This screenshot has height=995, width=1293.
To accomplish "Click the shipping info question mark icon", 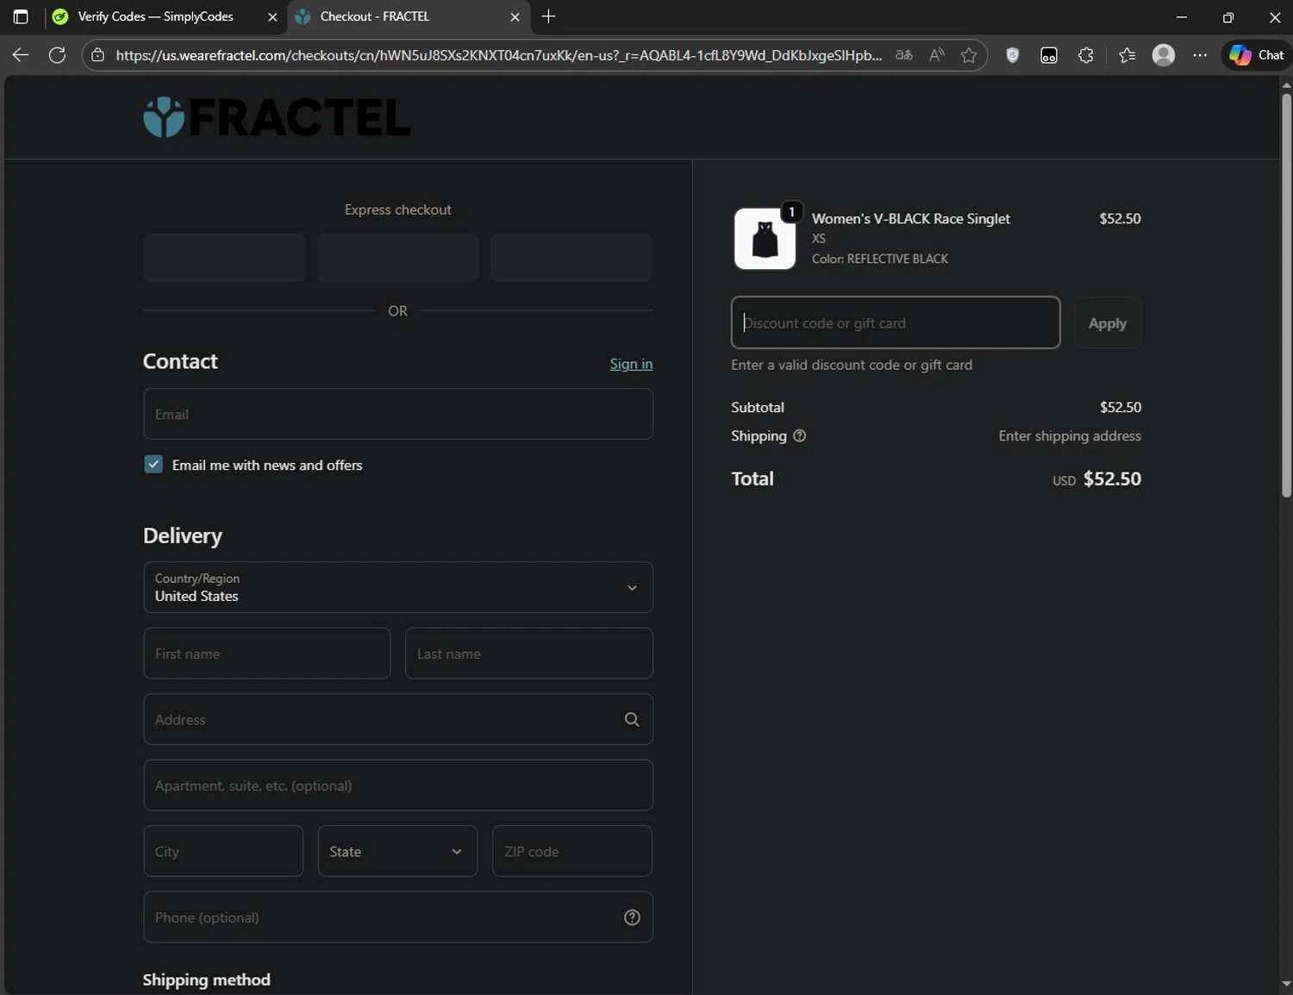I will tap(799, 435).
